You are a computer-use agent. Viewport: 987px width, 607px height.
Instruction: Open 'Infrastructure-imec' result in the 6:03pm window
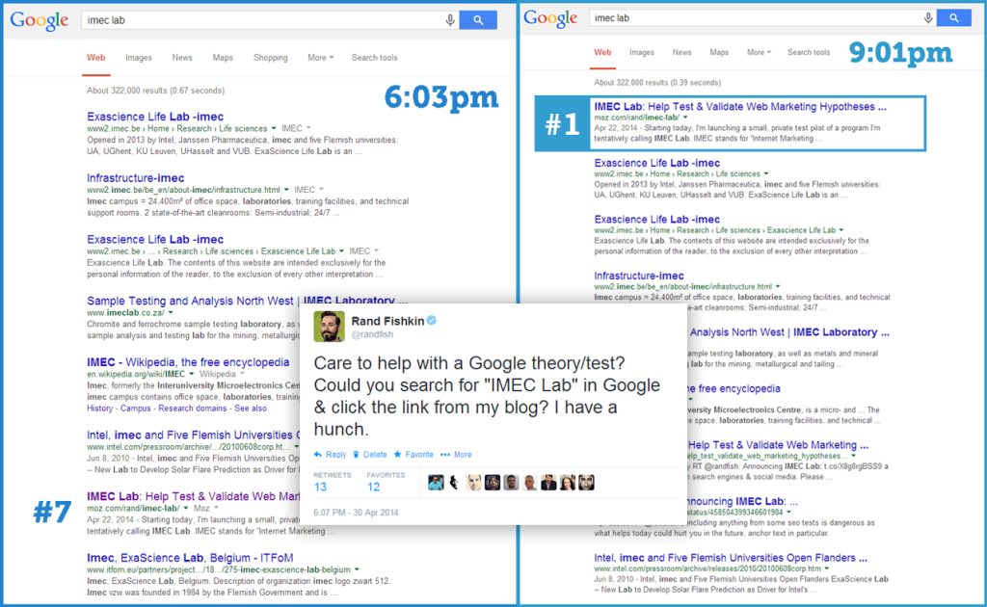[x=135, y=178]
